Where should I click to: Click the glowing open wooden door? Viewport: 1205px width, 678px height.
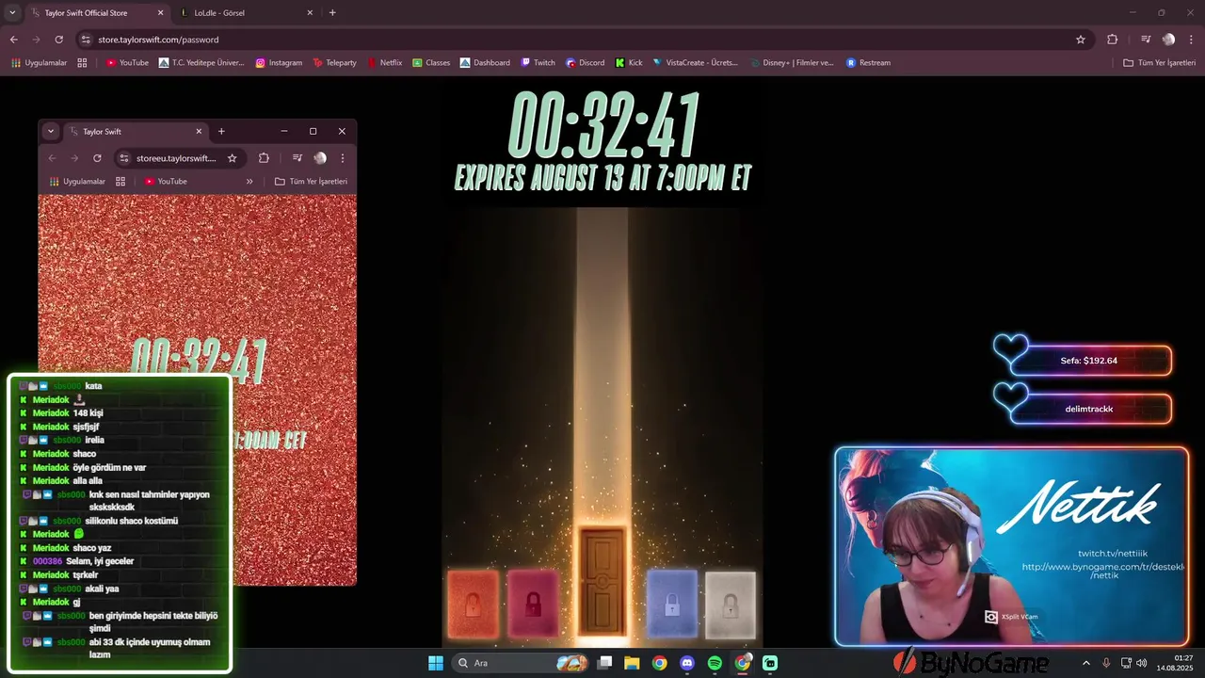point(602,582)
